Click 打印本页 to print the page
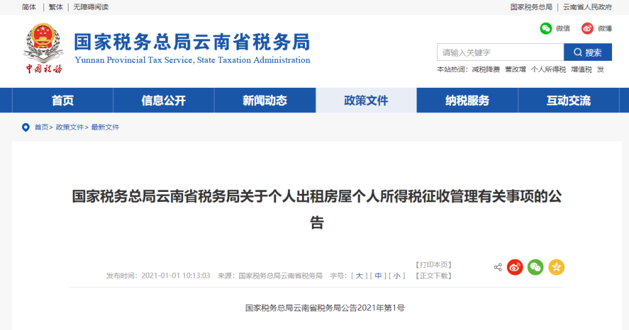This screenshot has height=330, width=629. (x=433, y=265)
